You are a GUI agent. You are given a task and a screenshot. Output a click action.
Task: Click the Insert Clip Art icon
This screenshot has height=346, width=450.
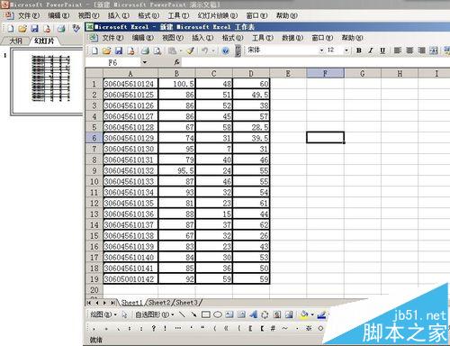[x=277, y=314]
